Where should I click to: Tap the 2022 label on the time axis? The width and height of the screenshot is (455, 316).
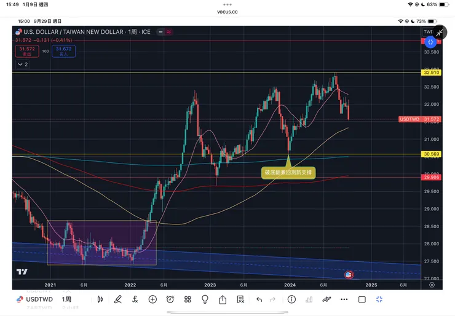click(130, 285)
